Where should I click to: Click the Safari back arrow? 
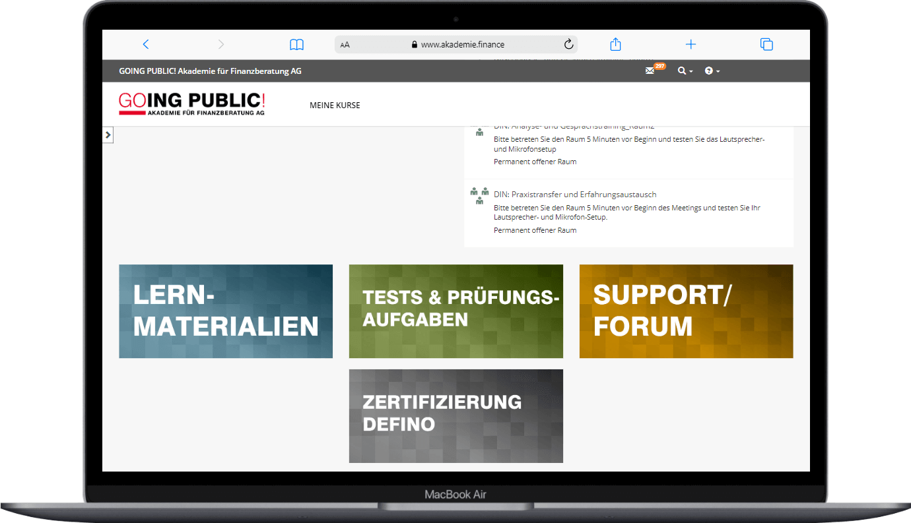(x=146, y=44)
